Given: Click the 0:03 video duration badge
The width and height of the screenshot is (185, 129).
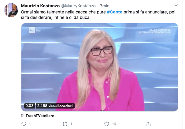Looking at the screenshot, I should click(29, 106).
